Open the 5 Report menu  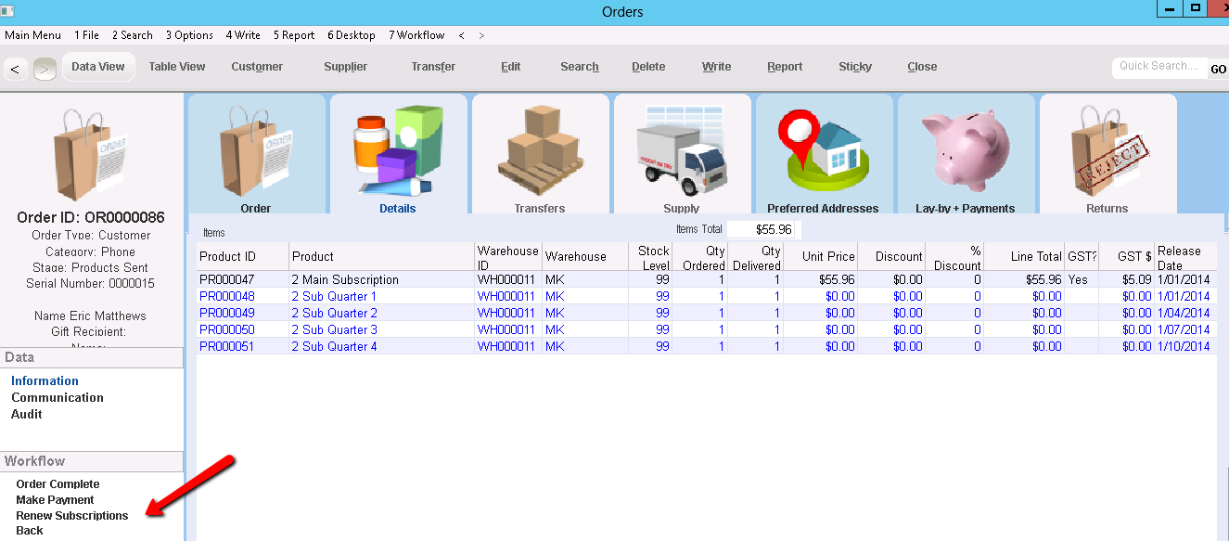click(294, 35)
